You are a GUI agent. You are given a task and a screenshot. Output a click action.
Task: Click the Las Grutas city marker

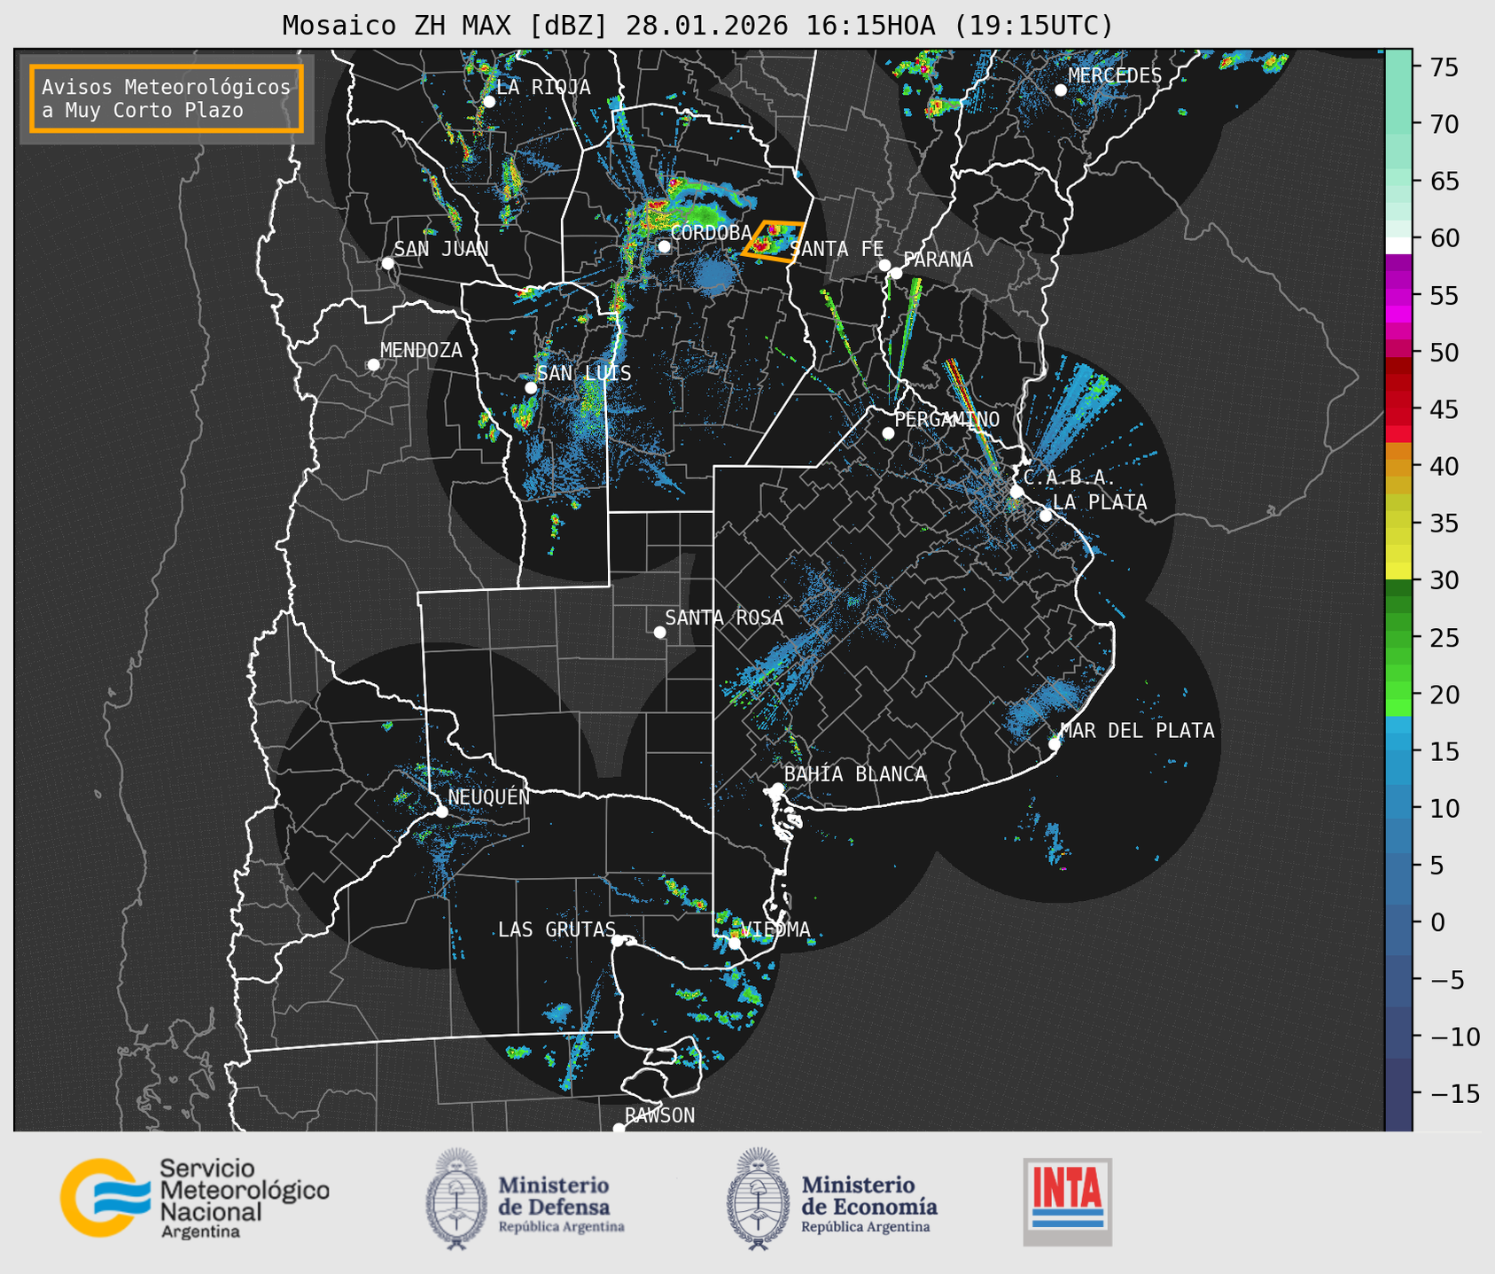tap(618, 940)
